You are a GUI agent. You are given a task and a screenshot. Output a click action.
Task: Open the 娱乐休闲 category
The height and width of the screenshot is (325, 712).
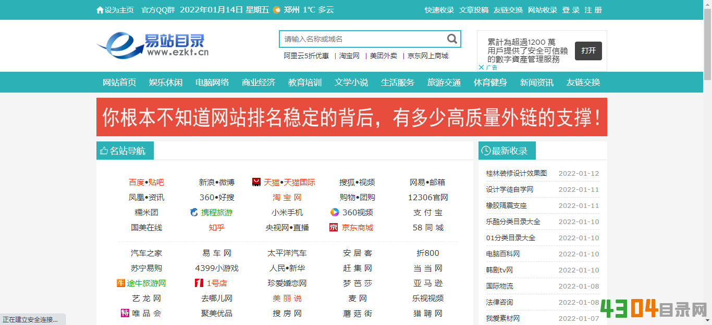click(x=166, y=82)
